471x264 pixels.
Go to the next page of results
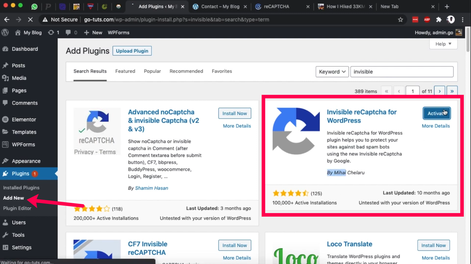[439, 91]
